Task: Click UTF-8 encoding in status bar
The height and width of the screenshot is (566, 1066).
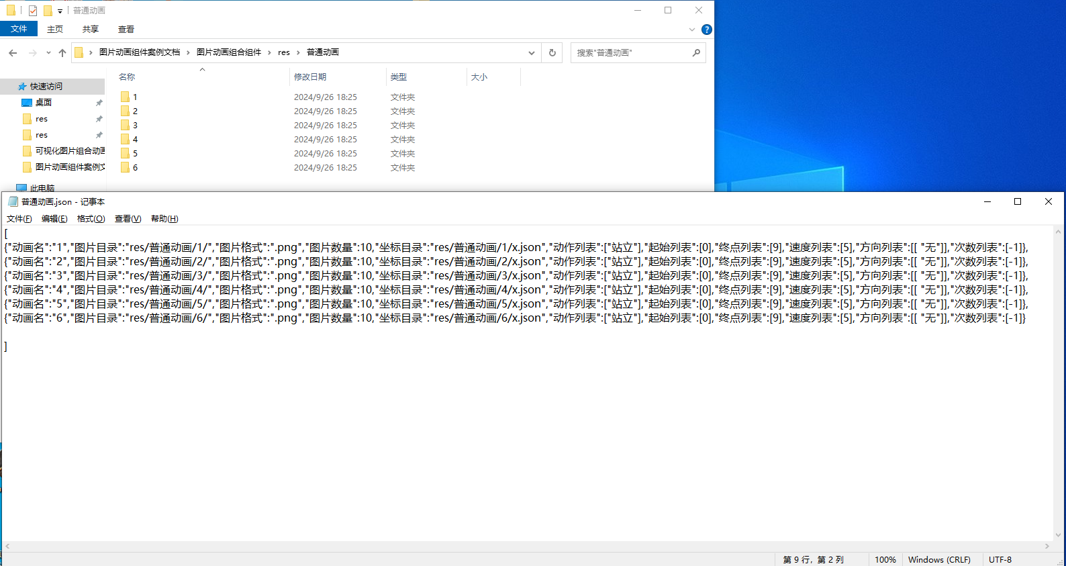Action: (1000, 560)
